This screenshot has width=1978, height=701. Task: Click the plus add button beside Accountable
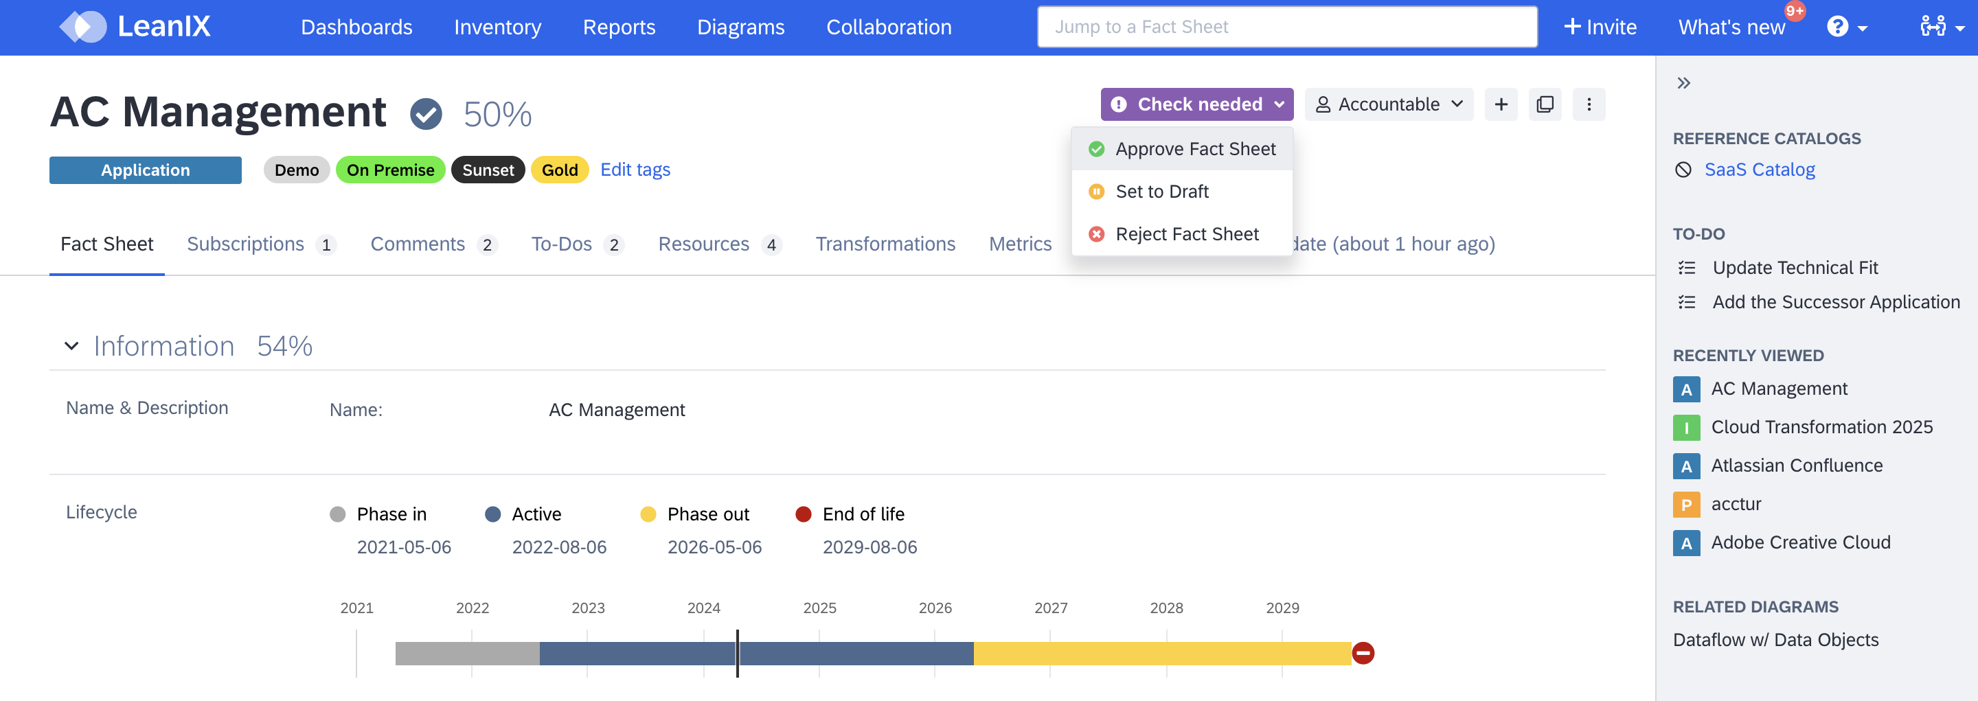pos(1501,104)
